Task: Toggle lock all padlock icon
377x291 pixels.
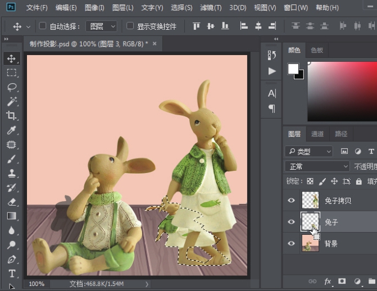Action: point(358,181)
